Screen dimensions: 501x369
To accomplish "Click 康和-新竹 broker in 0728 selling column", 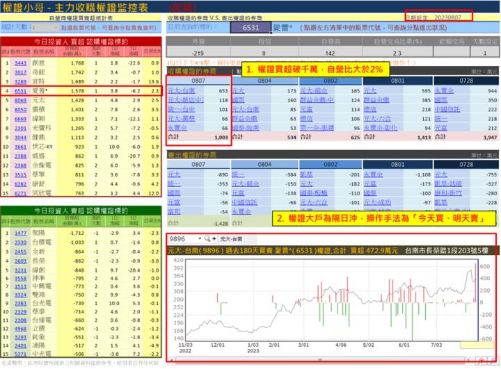I will [x=448, y=192].
